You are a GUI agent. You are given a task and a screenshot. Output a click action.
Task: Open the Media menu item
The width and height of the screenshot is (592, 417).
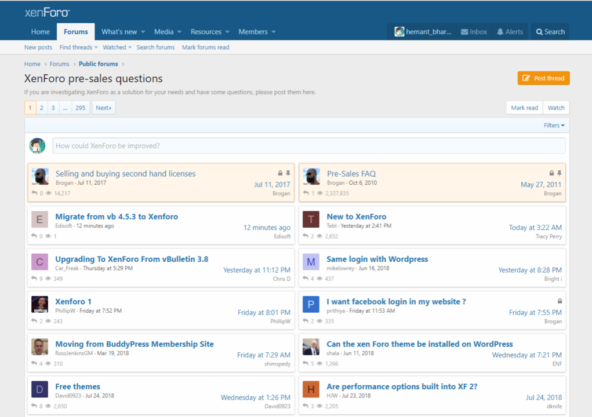(x=164, y=32)
